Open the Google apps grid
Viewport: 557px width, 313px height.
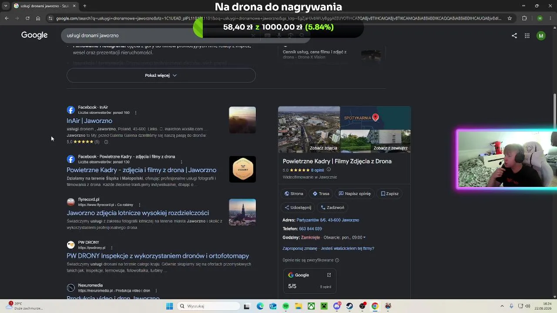click(x=527, y=36)
